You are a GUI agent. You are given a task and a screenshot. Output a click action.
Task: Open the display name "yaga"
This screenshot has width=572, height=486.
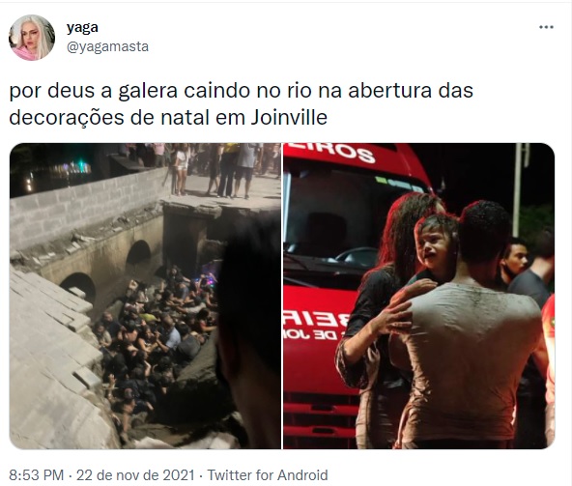[x=82, y=27]
